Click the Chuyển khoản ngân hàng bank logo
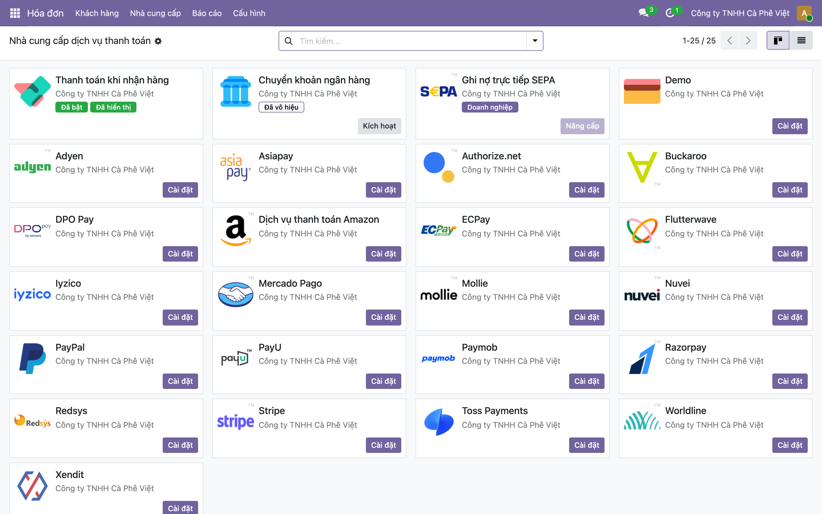The height and width of the screenshot is (514, 822). click(235, 91)
